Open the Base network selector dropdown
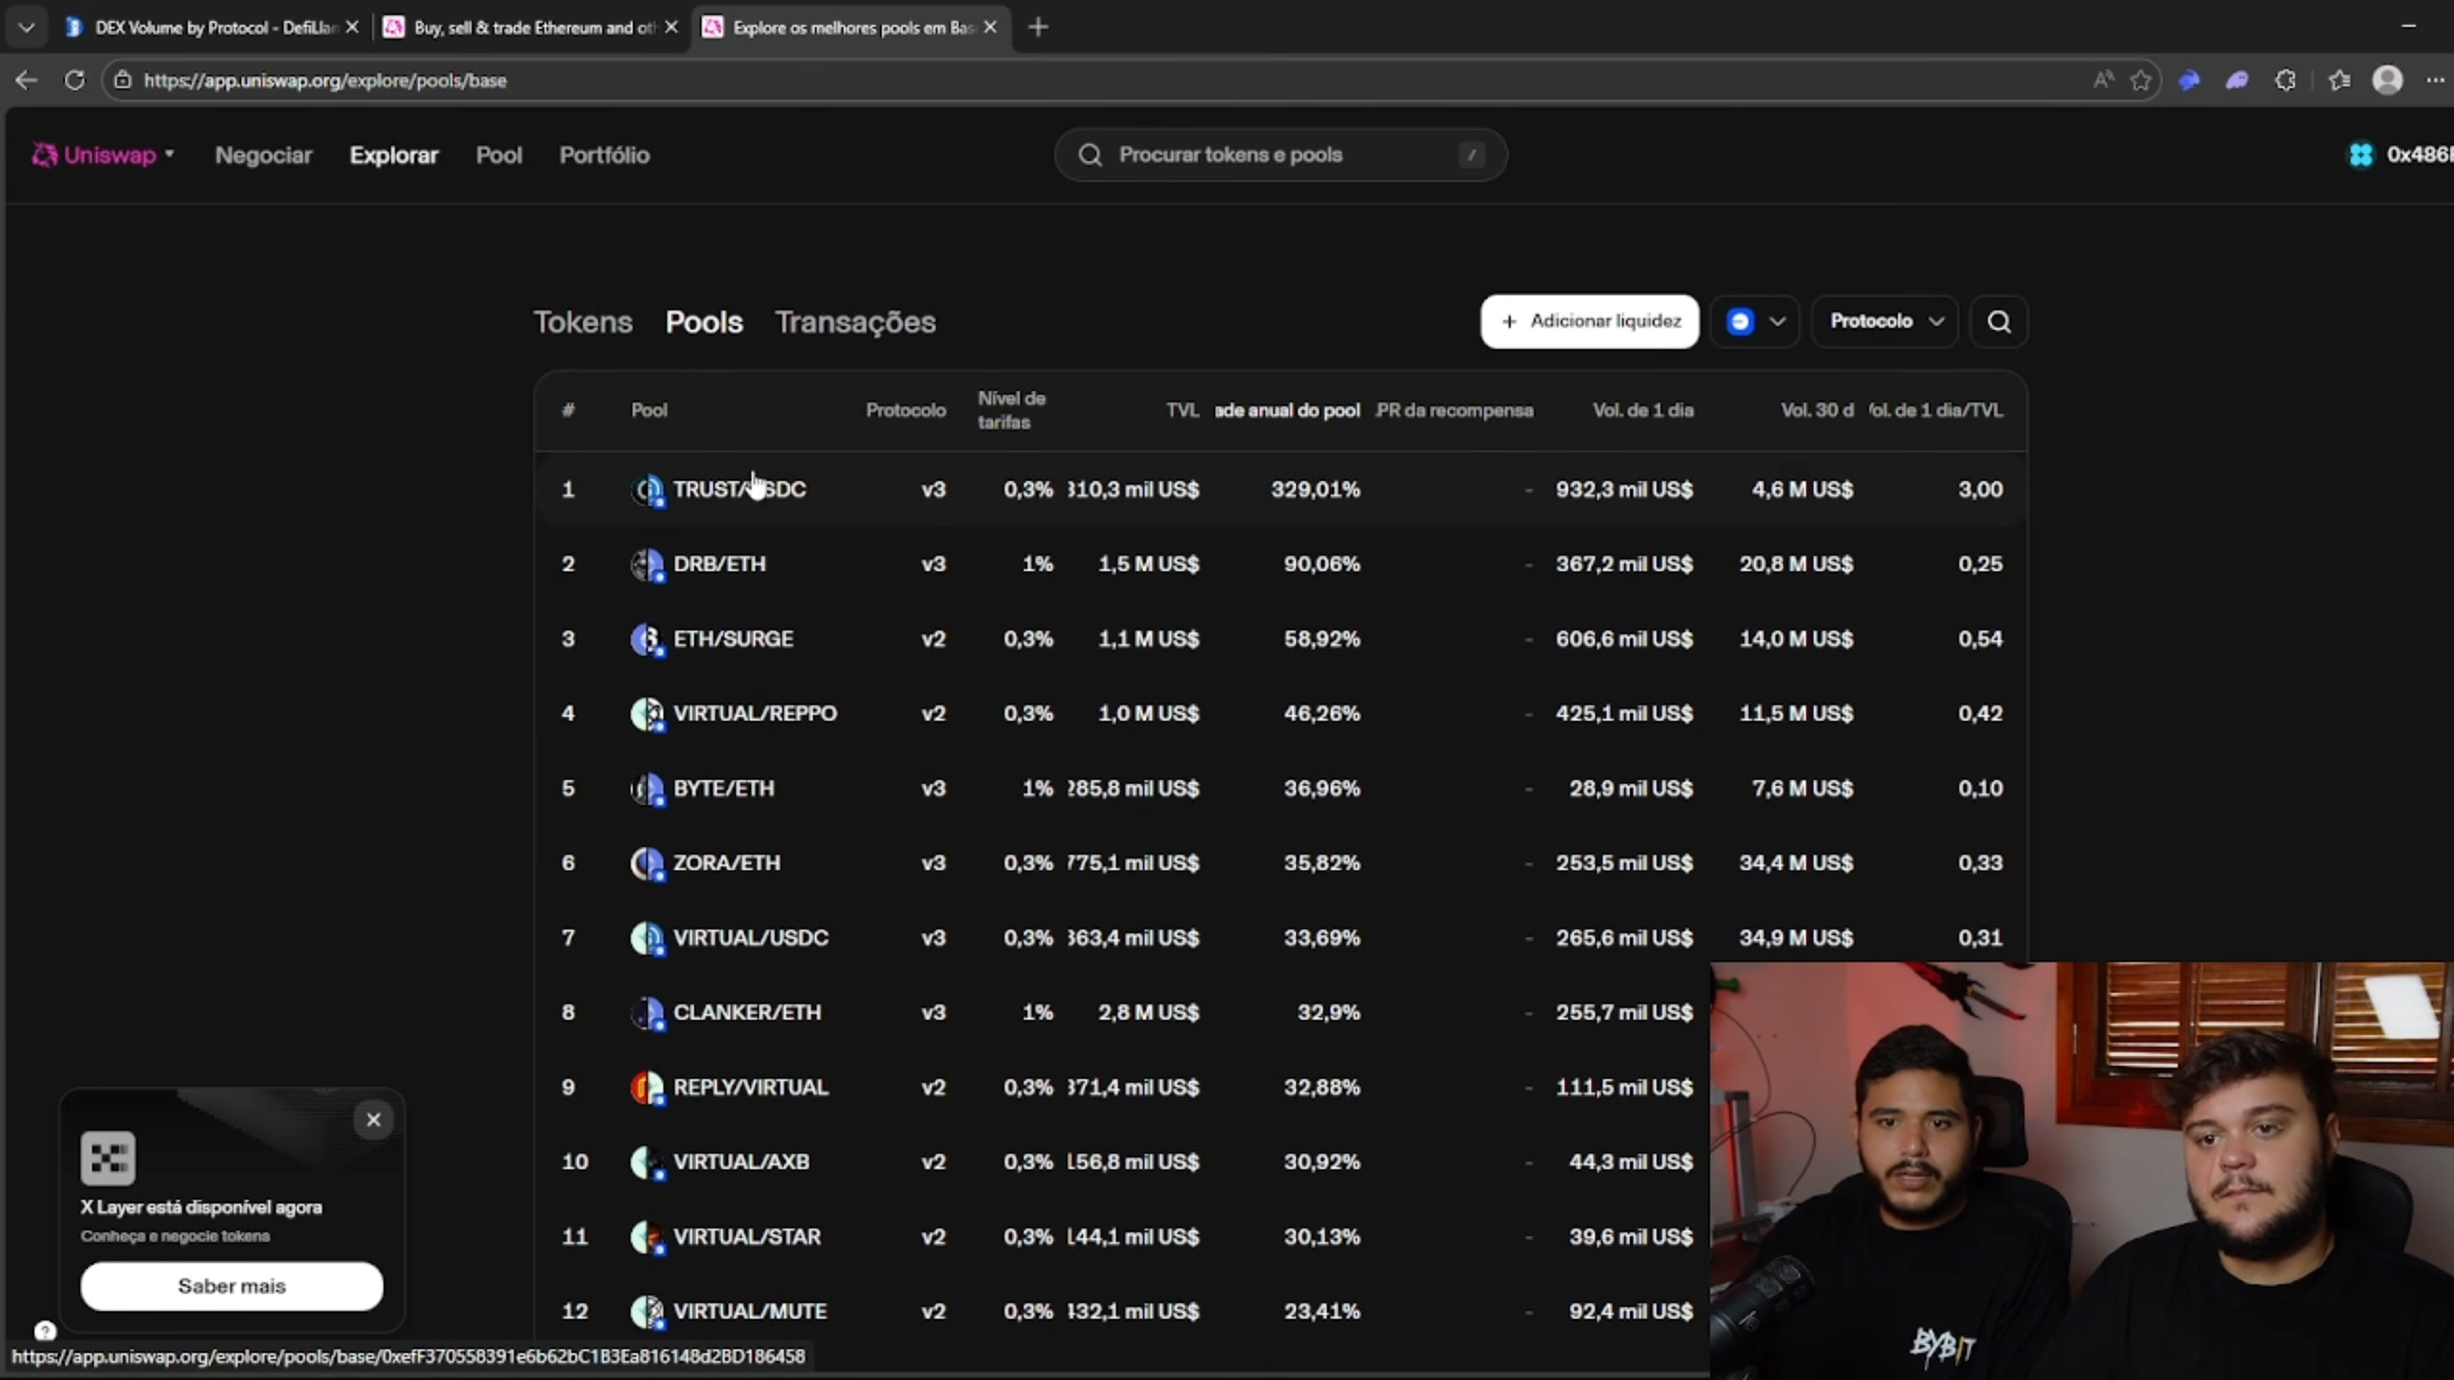This screenshot has height=1380, width=2454. [1754, 321]
